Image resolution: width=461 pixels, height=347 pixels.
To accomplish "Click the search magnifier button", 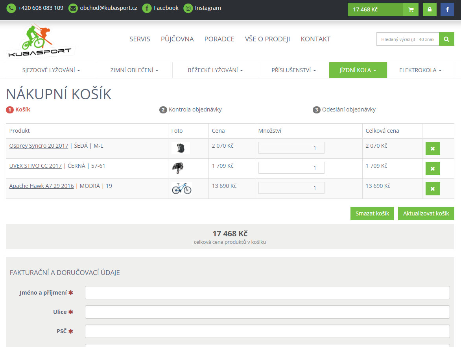I will tap(446, 39).
